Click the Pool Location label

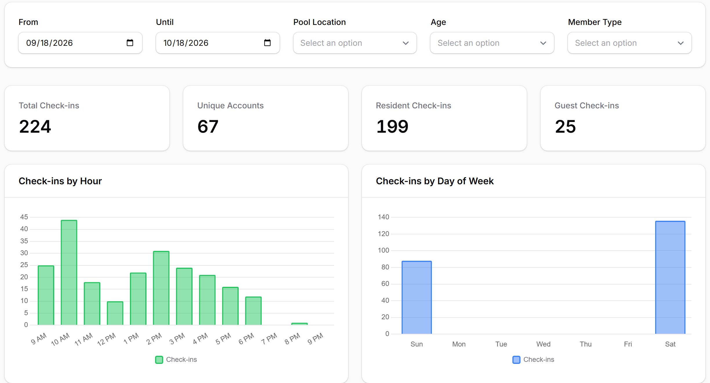pyautogui.click(x=320, y=22)
